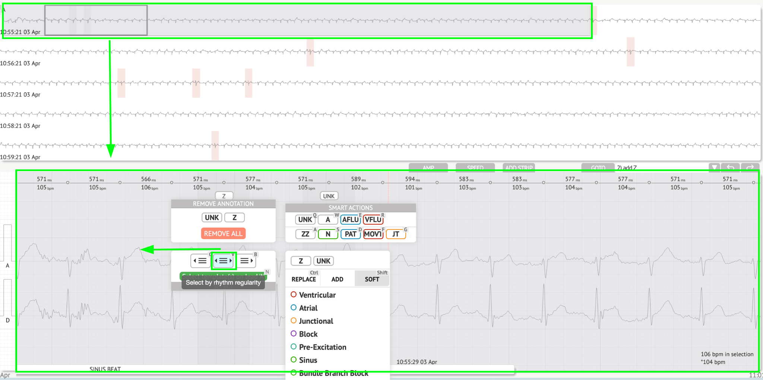Click the redo arrow icon
The width and height of the screenshot is (763, 380).
[x=750, y=168]
